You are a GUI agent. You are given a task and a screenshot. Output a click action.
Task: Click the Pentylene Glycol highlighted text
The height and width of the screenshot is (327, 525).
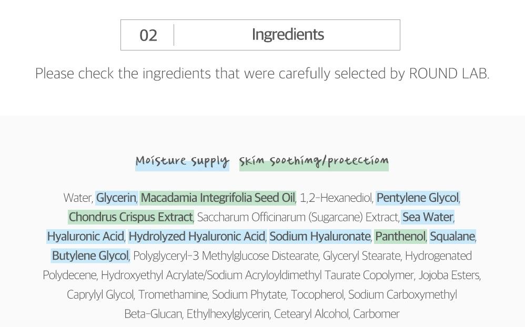tap(418, 198)
